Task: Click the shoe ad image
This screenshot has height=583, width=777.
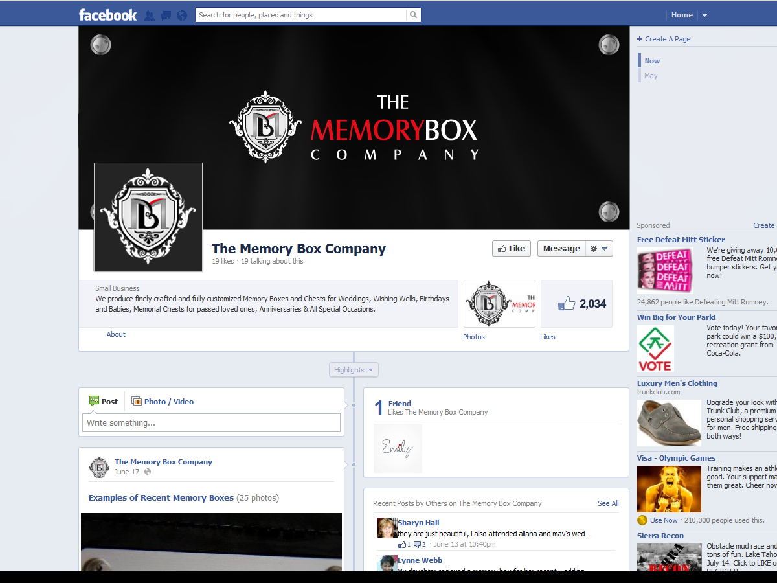Action: [x=669, y=423]
